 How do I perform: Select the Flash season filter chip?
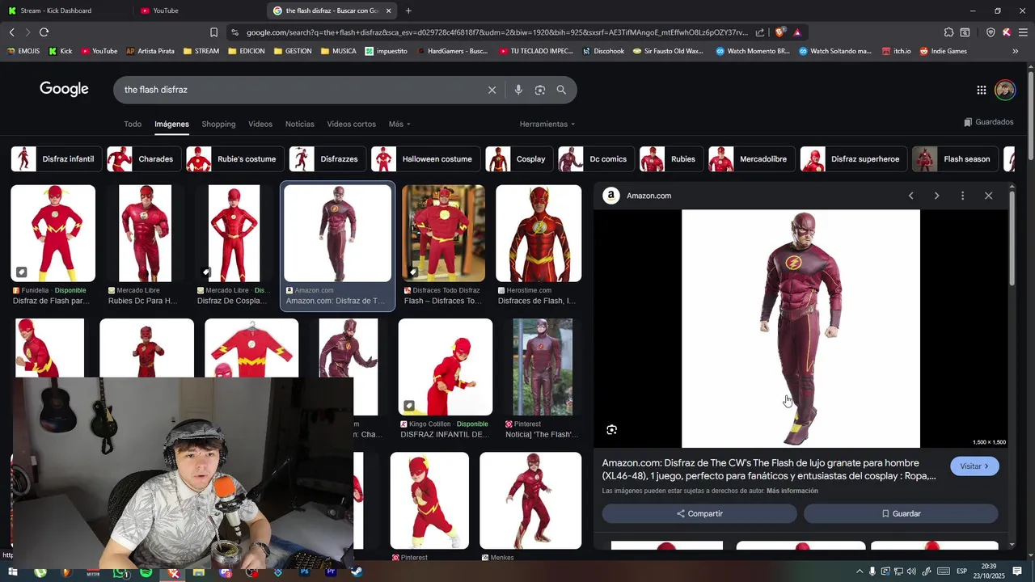click(x=954, y=159)
